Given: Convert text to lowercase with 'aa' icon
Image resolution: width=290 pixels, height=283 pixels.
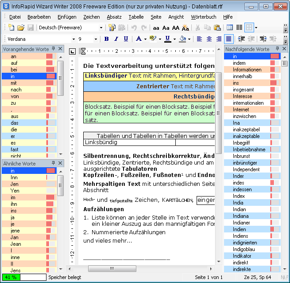Looking at the screenshot, I should pos(156,28).
